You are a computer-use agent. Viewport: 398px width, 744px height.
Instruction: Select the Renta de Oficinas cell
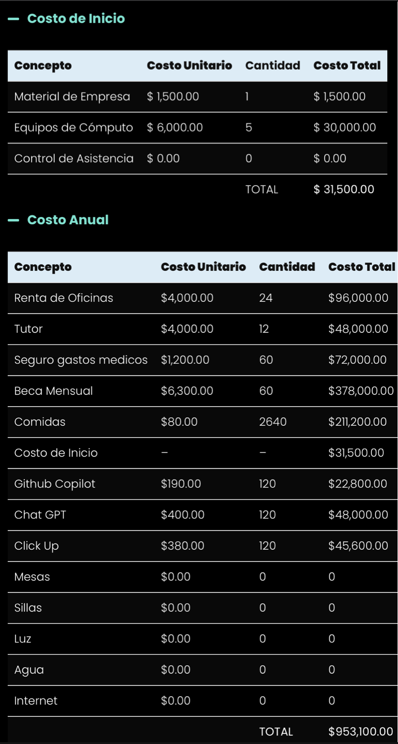click(64, 298)
